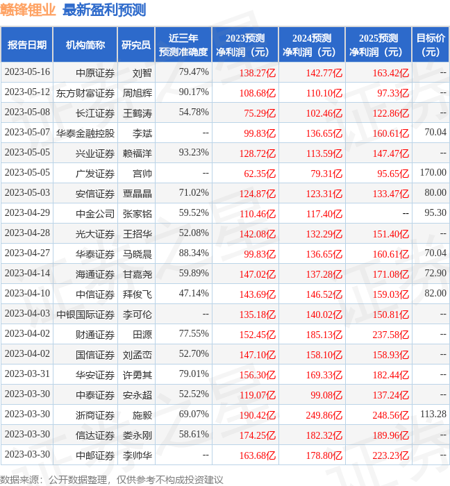
Task: Select institution 华泰金融控股
Action: point(85,133)
